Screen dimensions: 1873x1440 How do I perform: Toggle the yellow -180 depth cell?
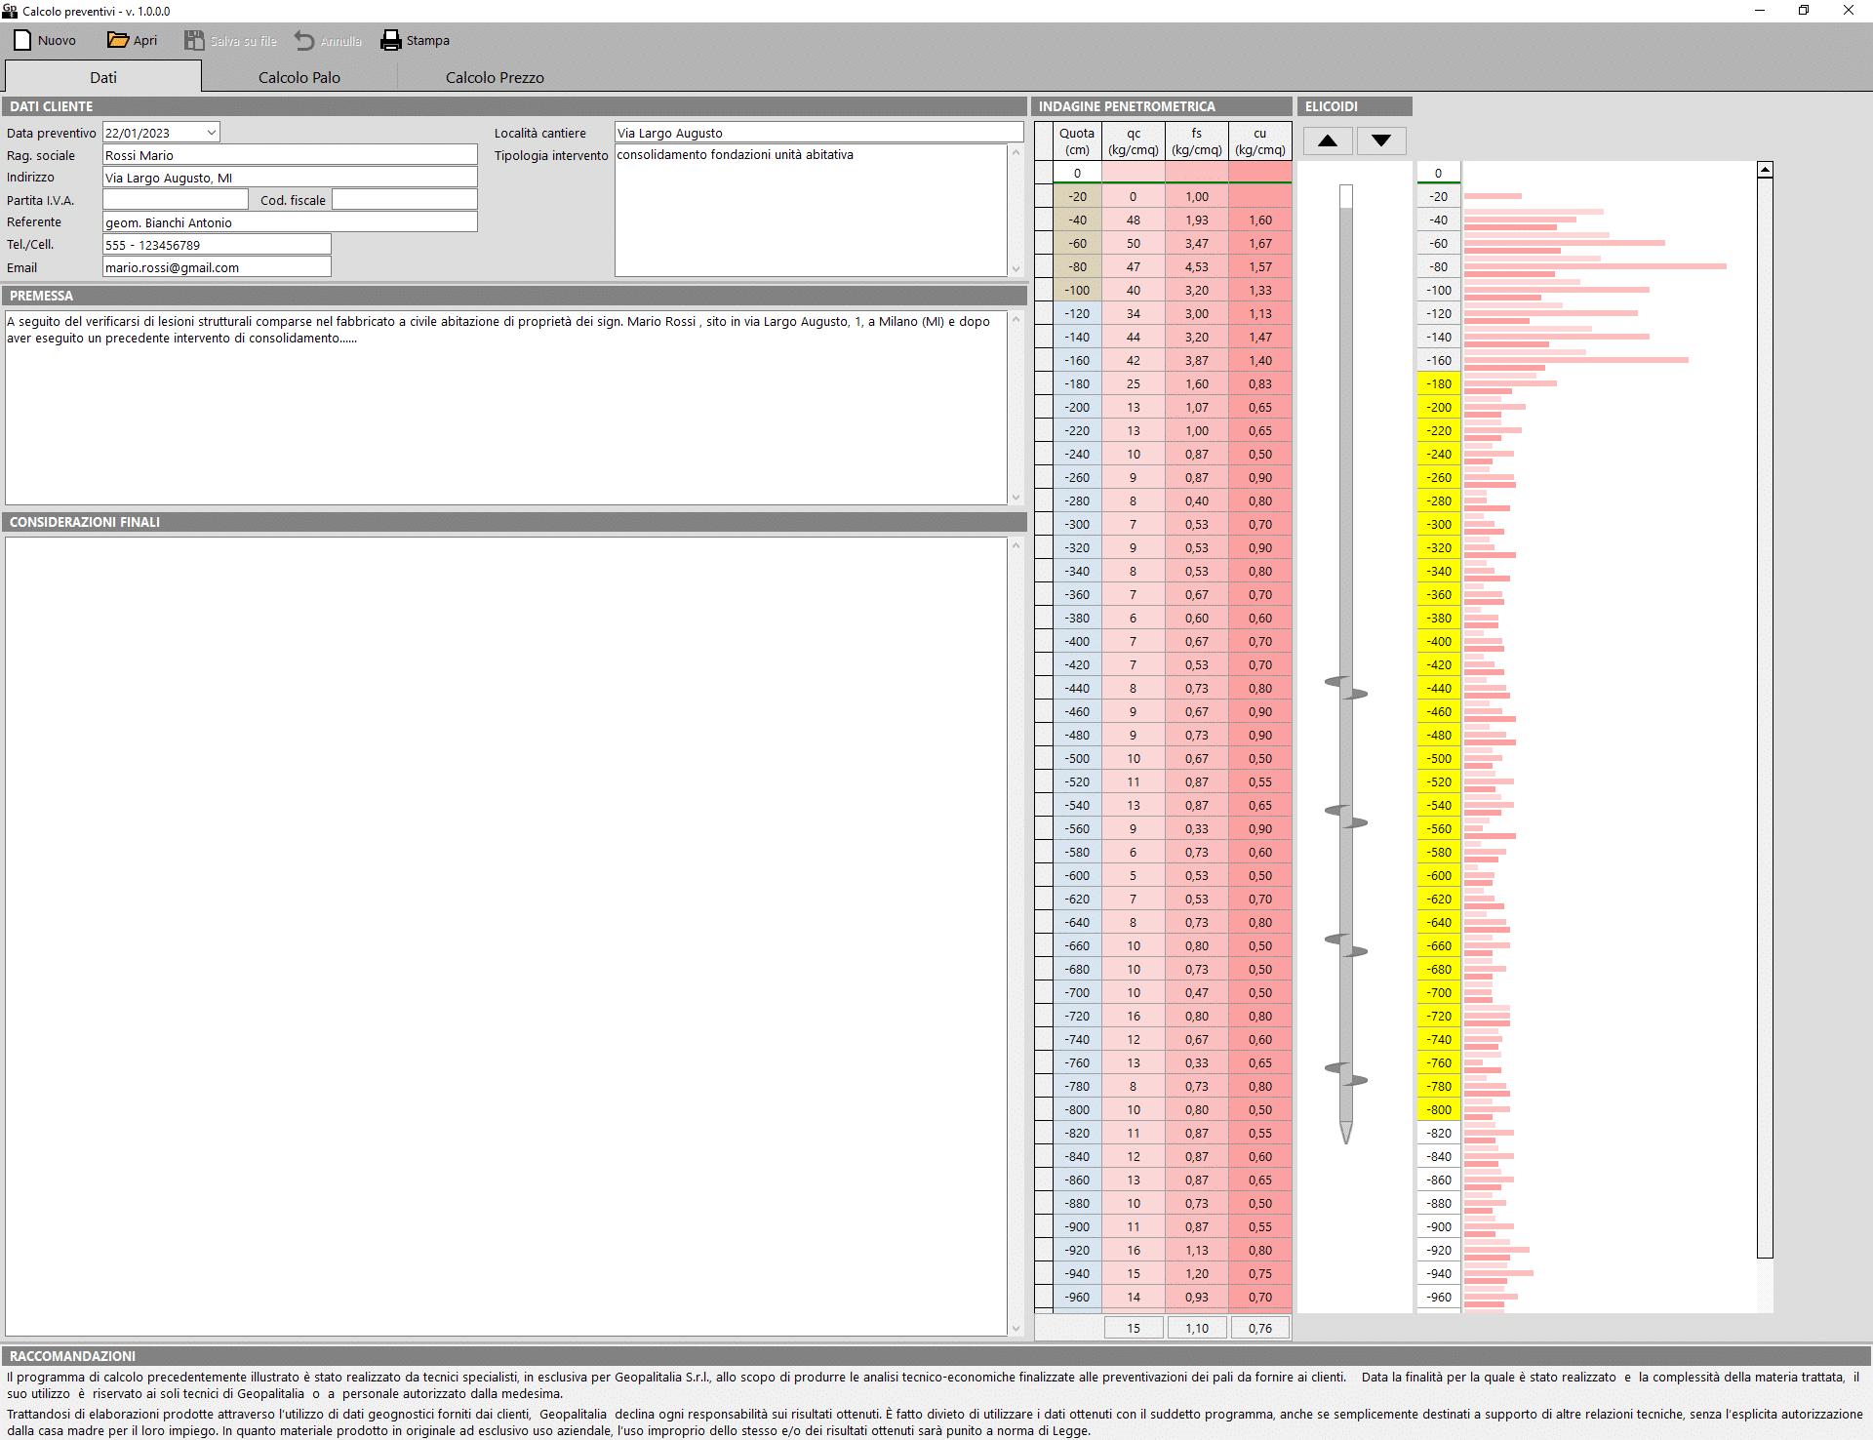[x=1438, y=383]
